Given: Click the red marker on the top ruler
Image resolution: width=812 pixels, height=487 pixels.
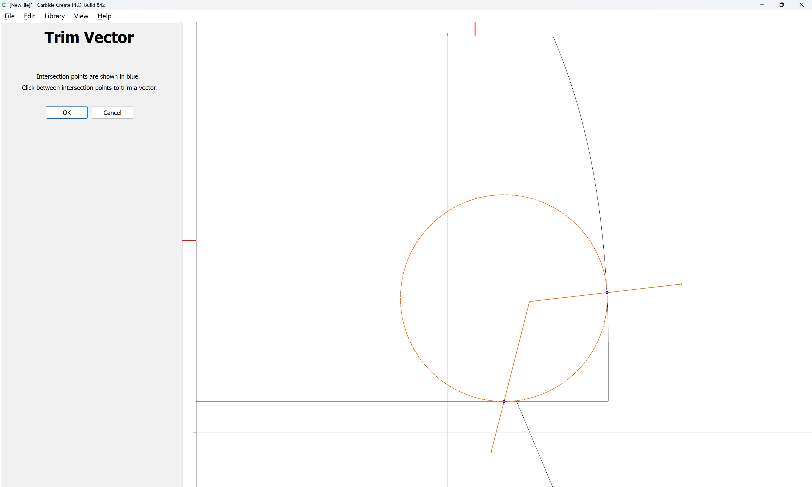Looking at the screenshot, I should pyautogui.click(x=475, y=29).
